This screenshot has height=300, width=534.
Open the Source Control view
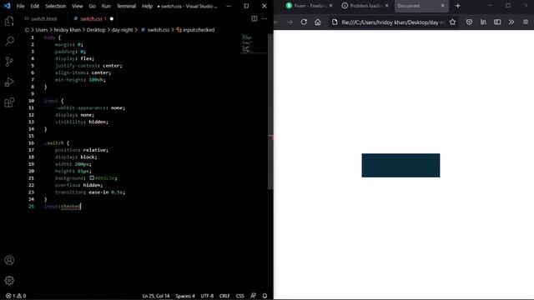point(9,62)
